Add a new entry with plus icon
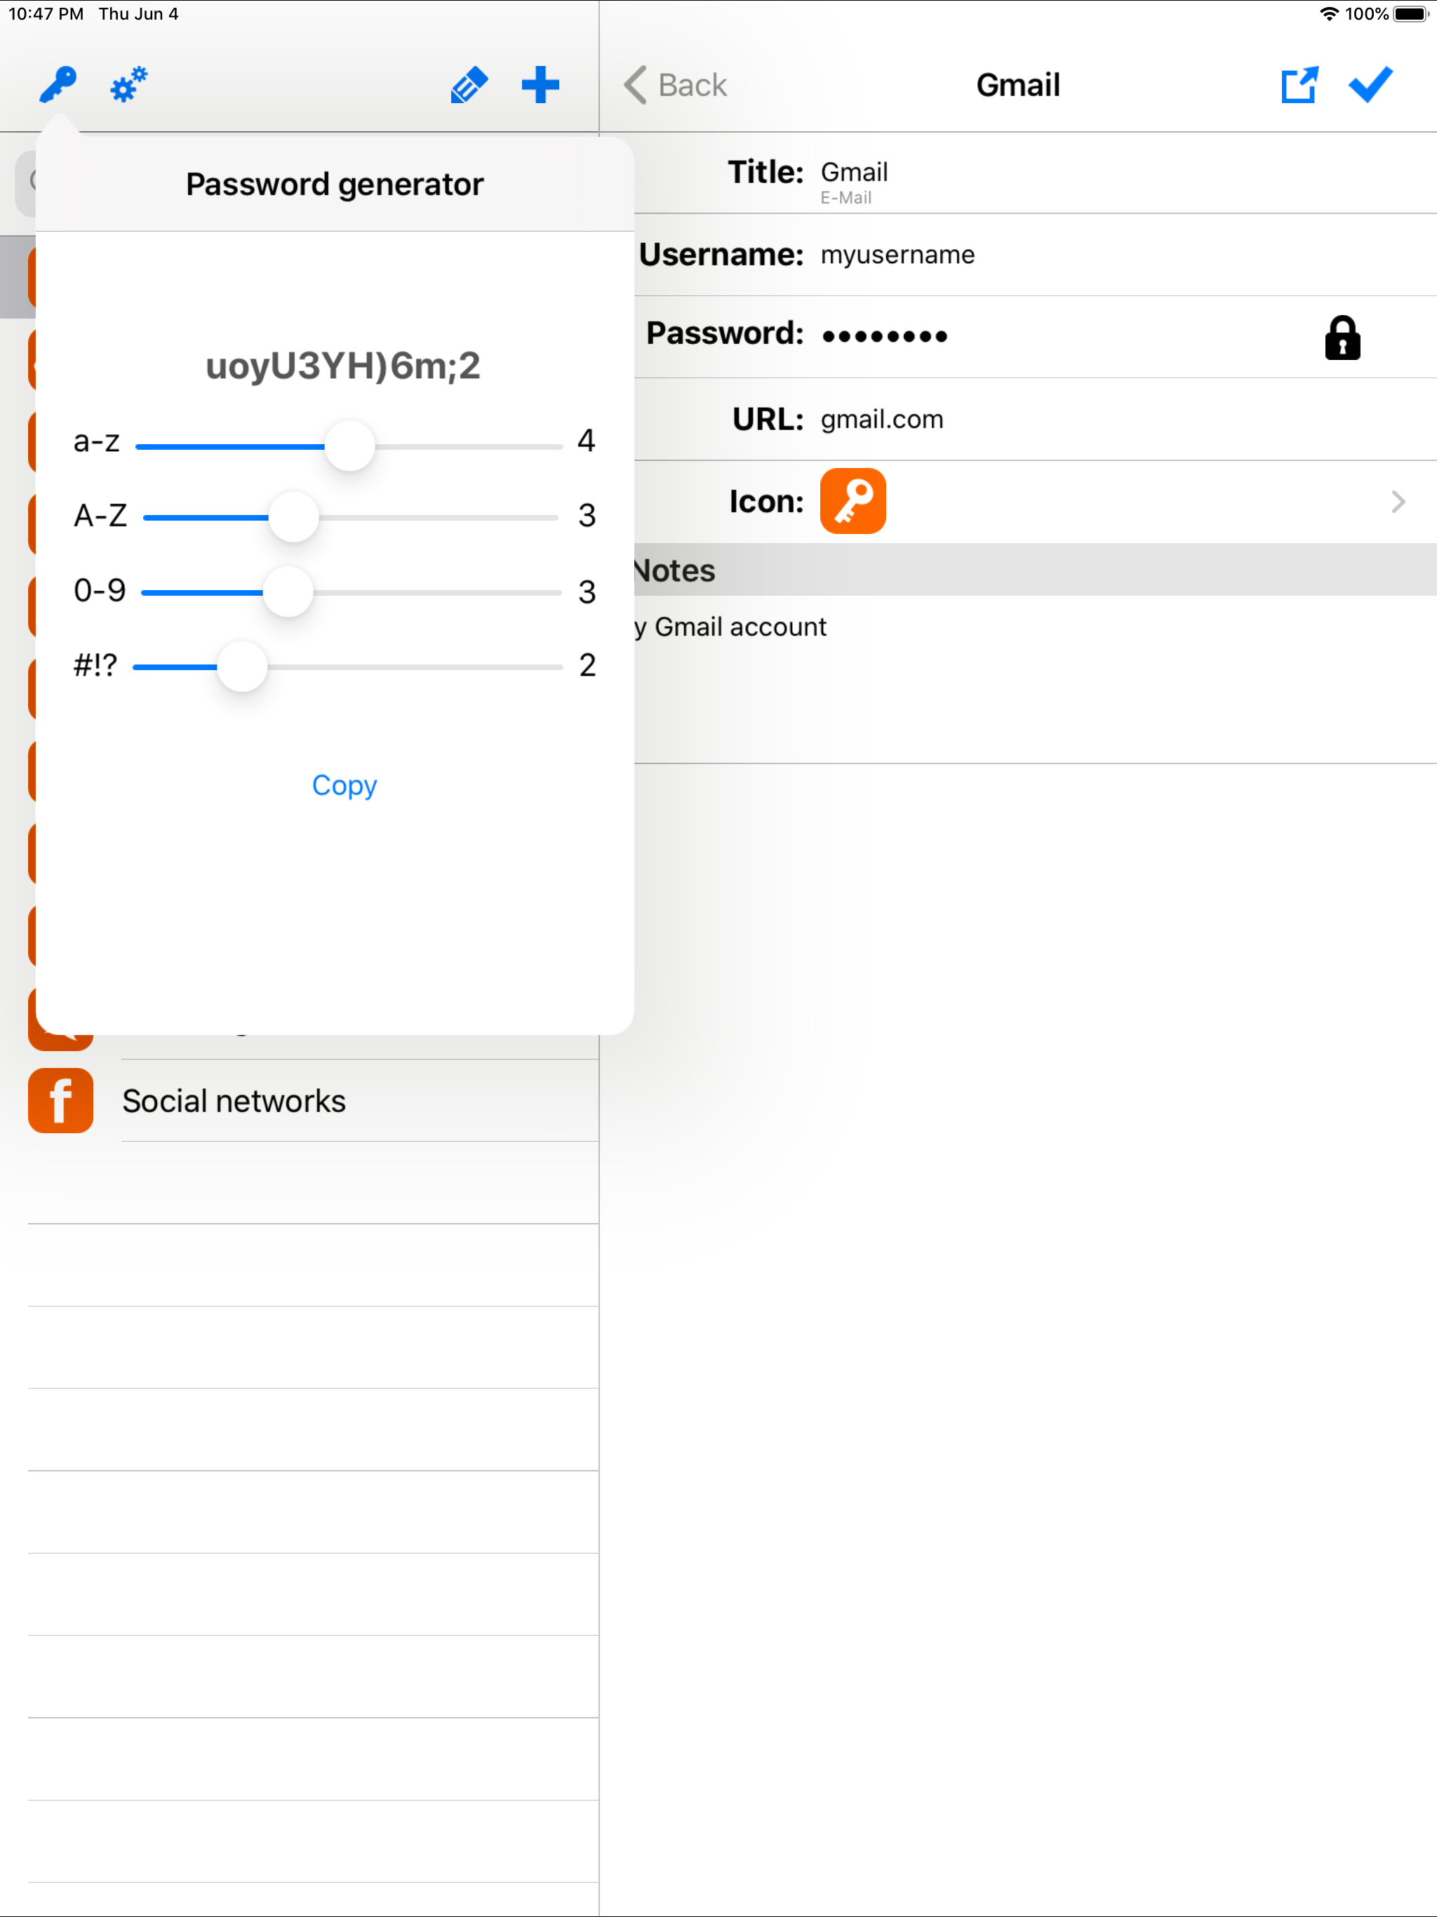This screenshot has height=1917, width=1437. 540,85
